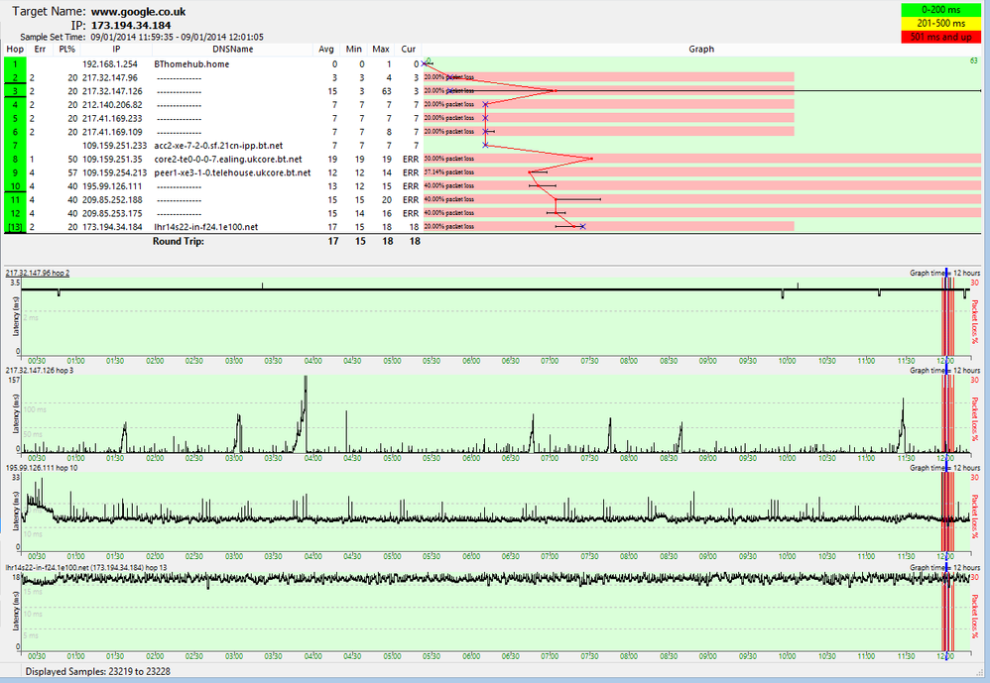
Task: Select the hop 2 green number cell
Action: (x=15, y=77)
